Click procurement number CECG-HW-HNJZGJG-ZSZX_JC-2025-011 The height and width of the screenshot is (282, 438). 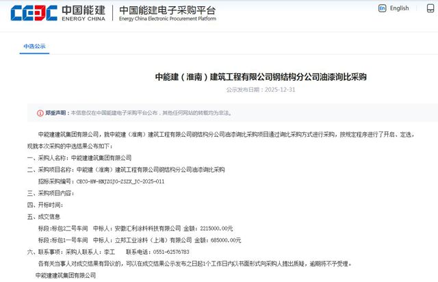point(120,181)
